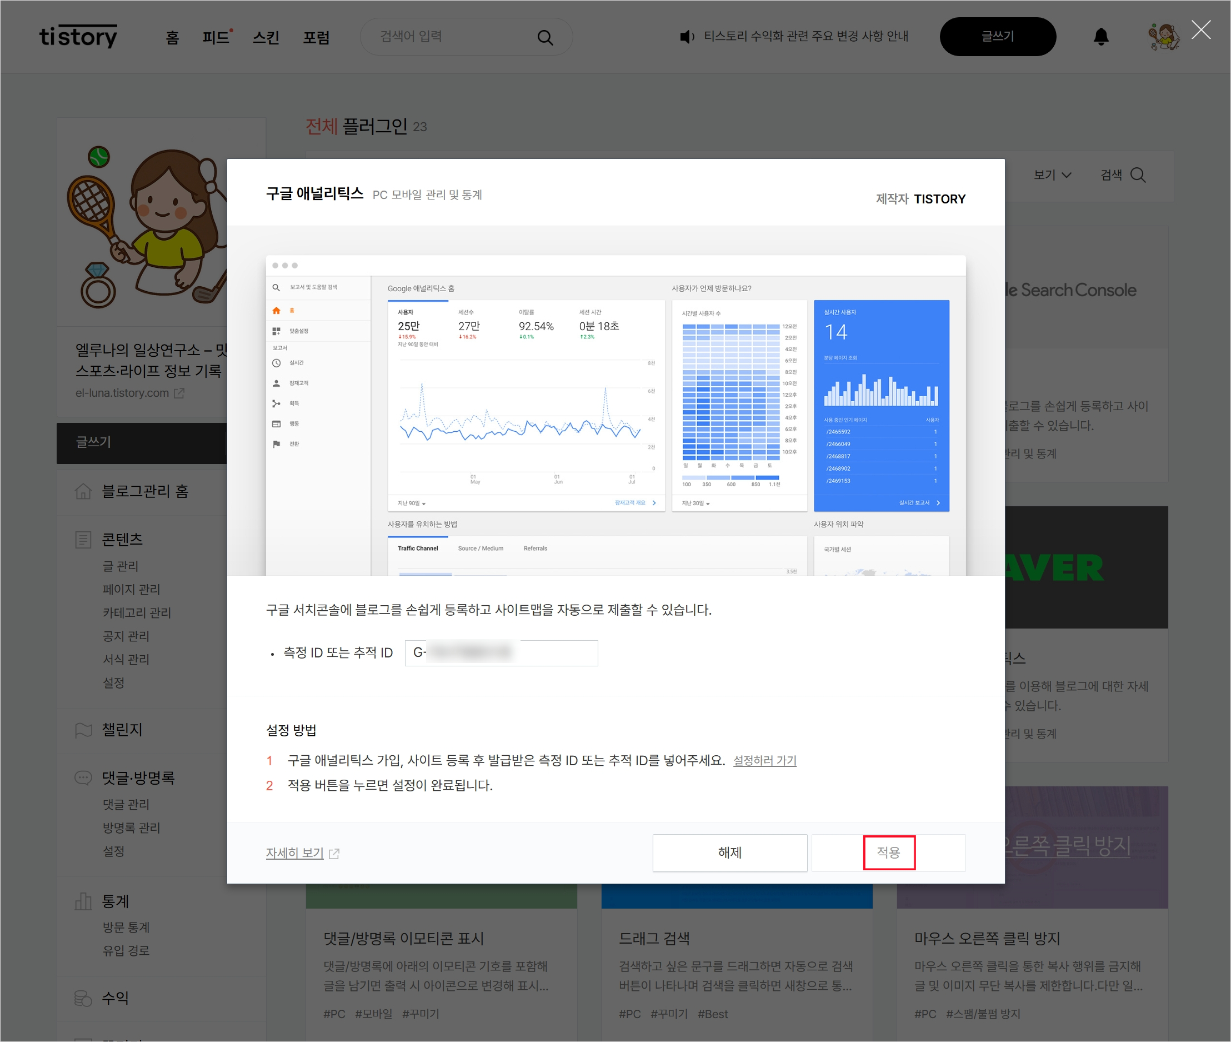Viewport: 1231px width, 1042px height.
Task: Click the 적용 button
Action: (889, 852)
